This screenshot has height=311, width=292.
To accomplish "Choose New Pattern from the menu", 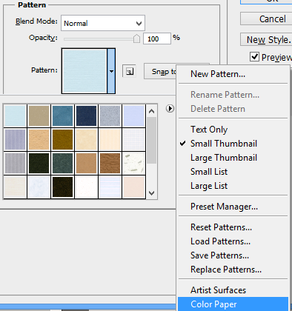I will coord(233,74).
